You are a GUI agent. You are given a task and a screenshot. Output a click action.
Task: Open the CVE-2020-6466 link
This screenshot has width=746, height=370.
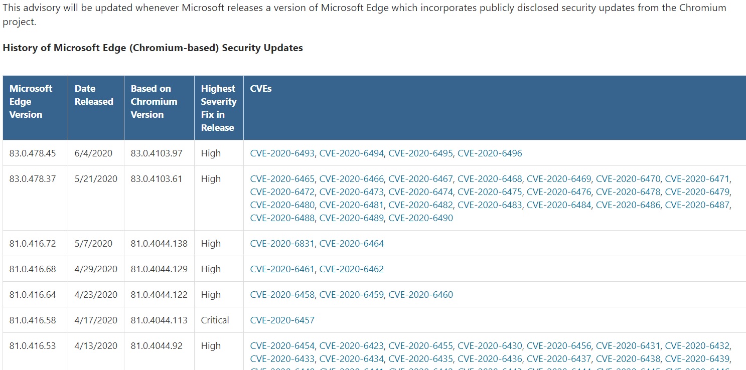[352, 179]
